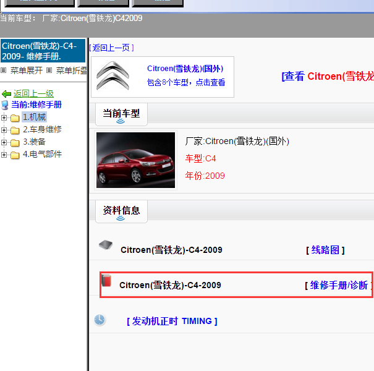The height and width of the screenshot is (371, 374).
Task: Click the 返回上一页 link
Action: [x=111, y=48]
